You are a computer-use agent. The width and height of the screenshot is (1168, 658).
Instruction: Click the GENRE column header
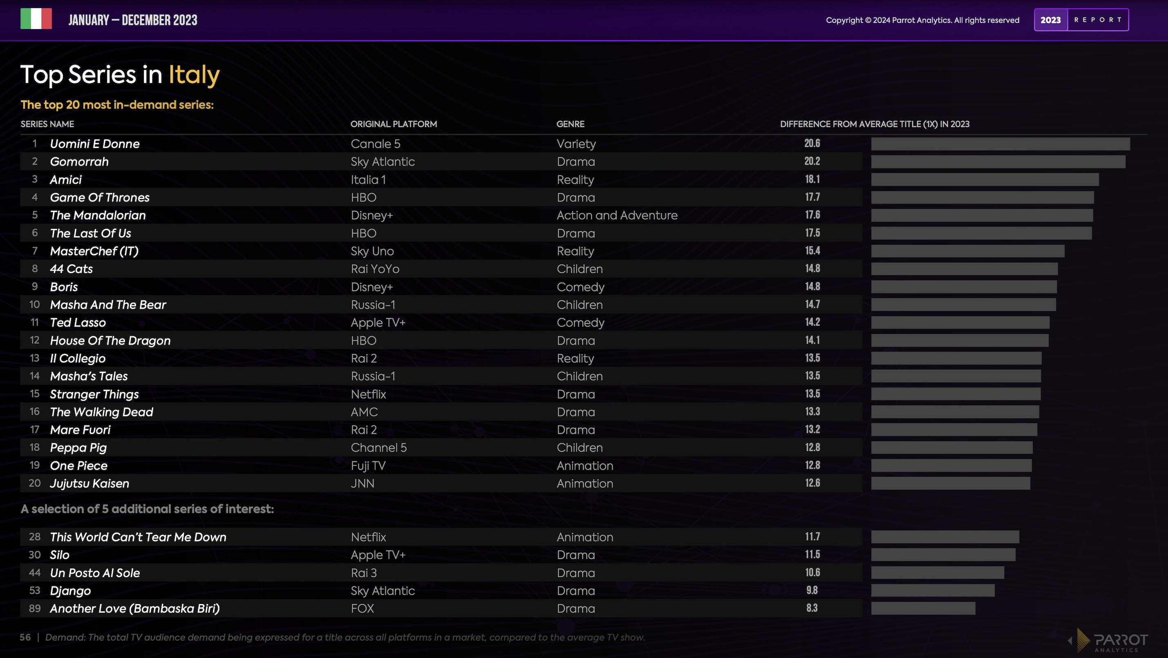pos(571,124)
